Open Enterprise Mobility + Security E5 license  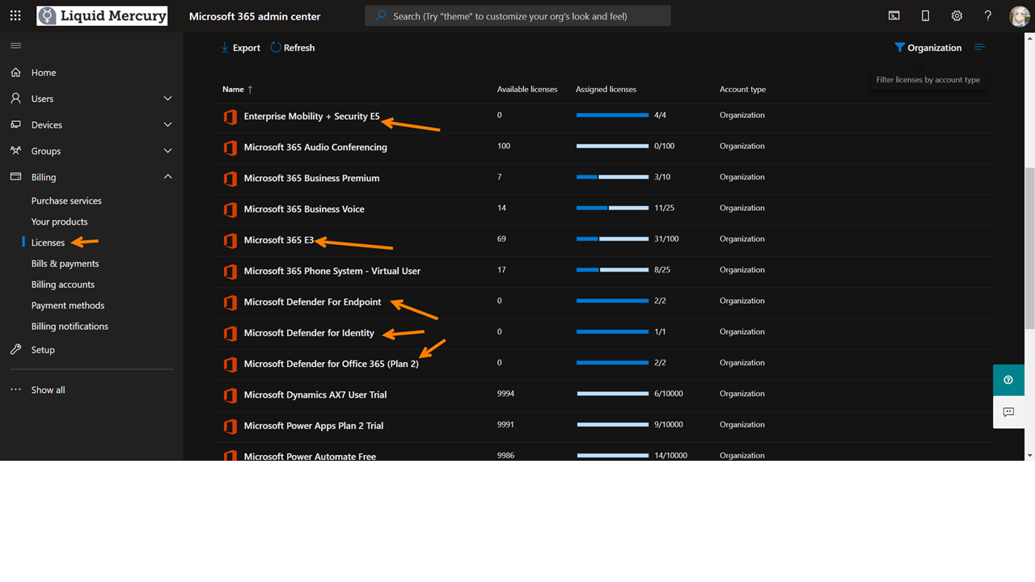(311, 116)
